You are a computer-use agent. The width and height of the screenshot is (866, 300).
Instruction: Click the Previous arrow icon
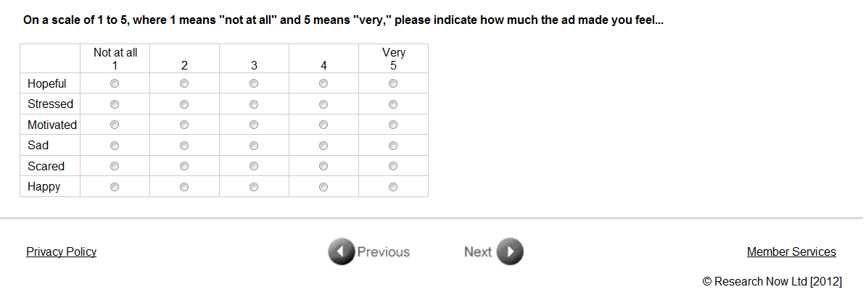pyautogui.click(x=342, y=251)
